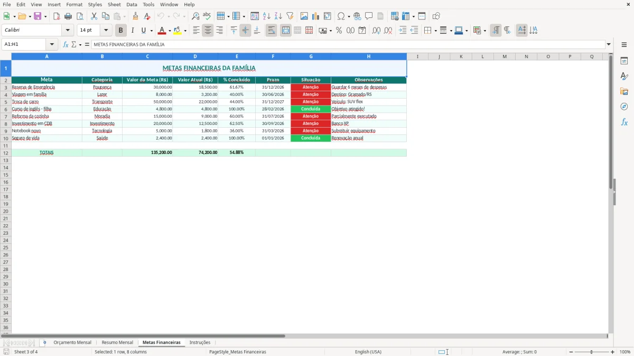Toggle Align Left
Image resolution: width=634 pixels, height=356 pixels.
click(196, 31)
